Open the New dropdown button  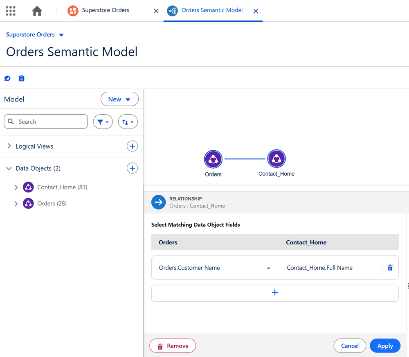[119, 99]
